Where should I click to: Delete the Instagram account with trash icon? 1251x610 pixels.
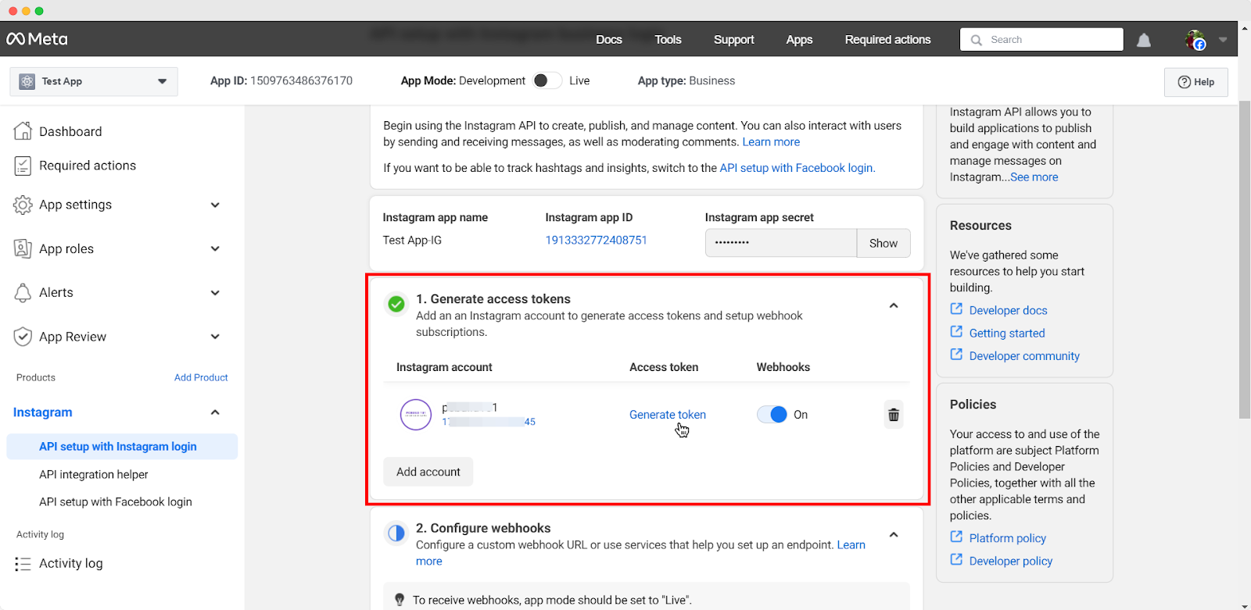894,415
